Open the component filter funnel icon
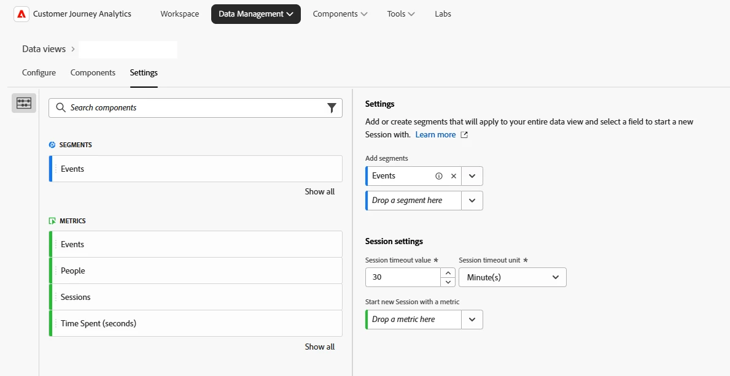The image size is (730, 376). click(332, 108)
